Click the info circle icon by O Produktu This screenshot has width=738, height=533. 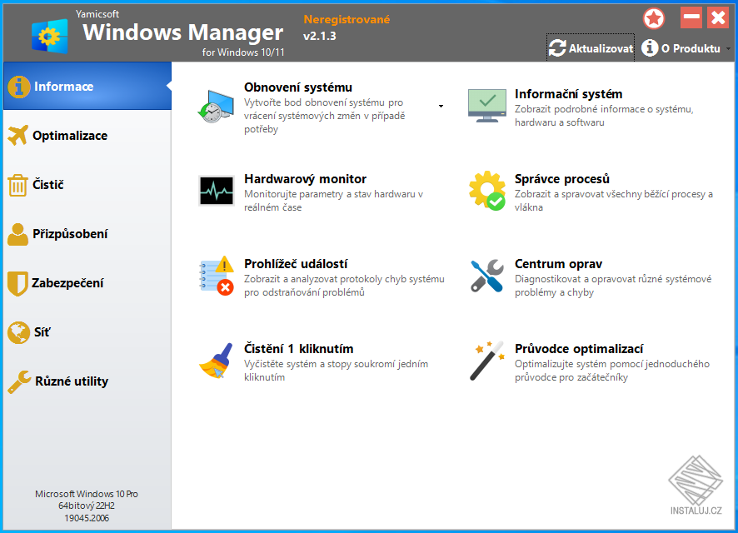click(650, 47)
